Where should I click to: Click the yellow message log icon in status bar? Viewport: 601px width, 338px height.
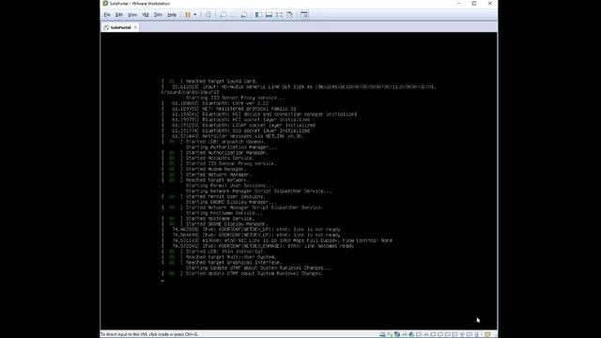click(x=487, y=334)
